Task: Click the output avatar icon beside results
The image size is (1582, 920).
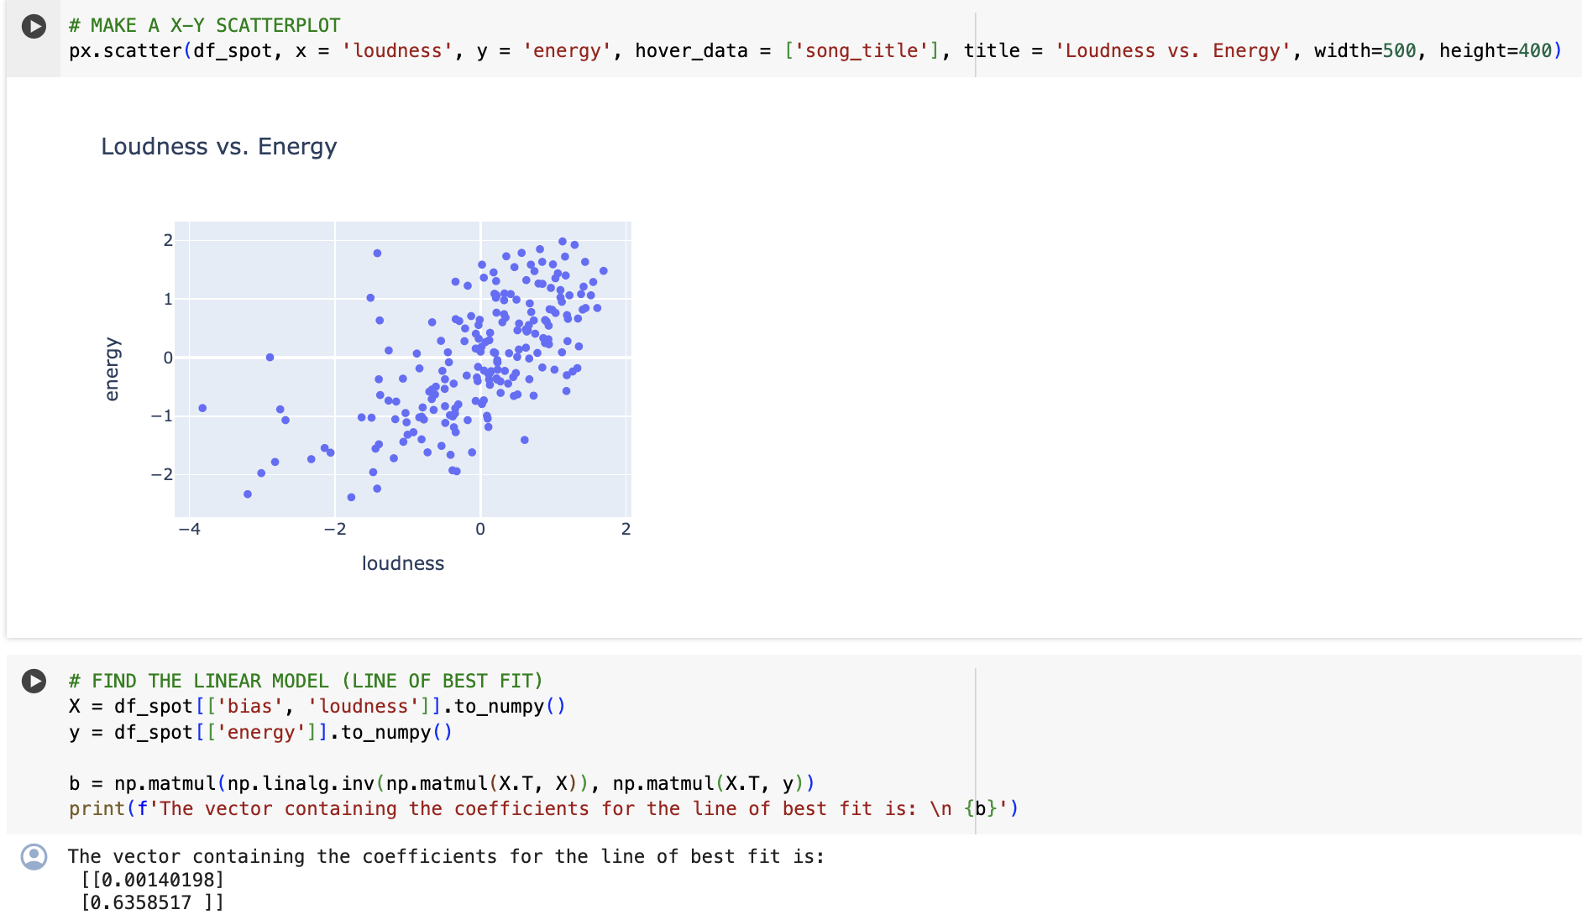Action: 34,857
